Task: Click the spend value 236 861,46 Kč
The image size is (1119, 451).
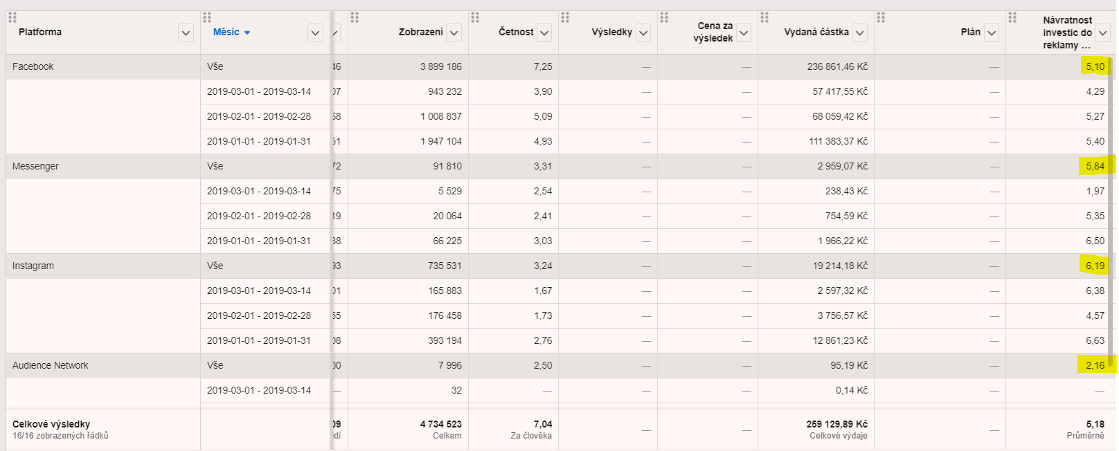Action: tap(837, 66)
